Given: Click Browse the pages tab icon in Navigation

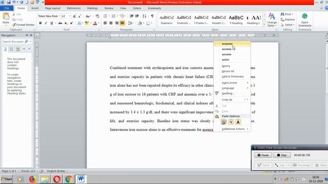Looking at the screenshot, I should [x=11, y=49].
